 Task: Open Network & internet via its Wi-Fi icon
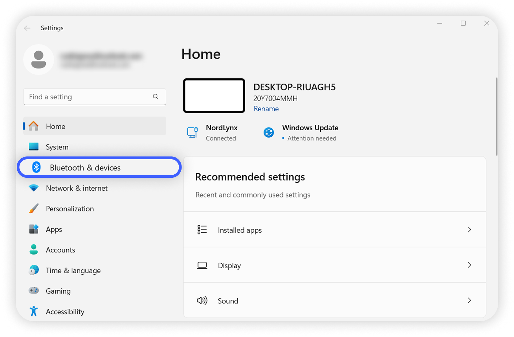pyautogui.click(x=34, y=188)
